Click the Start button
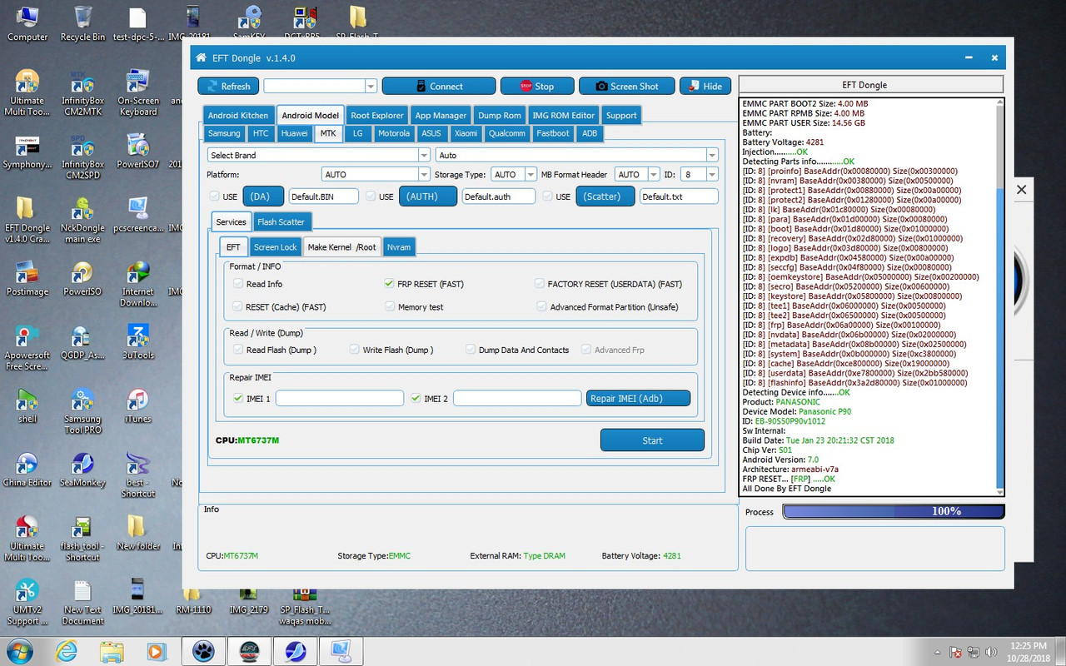The image size is (1066, 666). tap(652, 440)
